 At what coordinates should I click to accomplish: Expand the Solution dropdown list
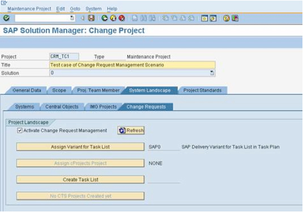212,73
